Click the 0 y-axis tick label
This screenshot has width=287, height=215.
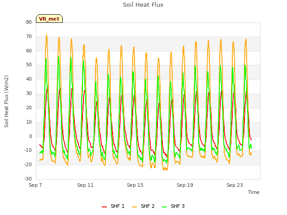pos(30,136)
